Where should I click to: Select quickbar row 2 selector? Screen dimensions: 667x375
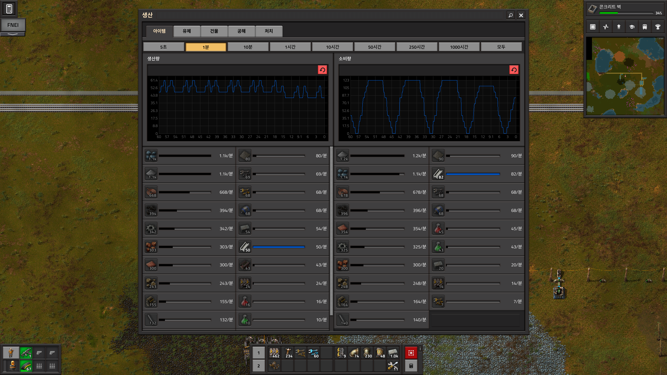pos(258,366)
